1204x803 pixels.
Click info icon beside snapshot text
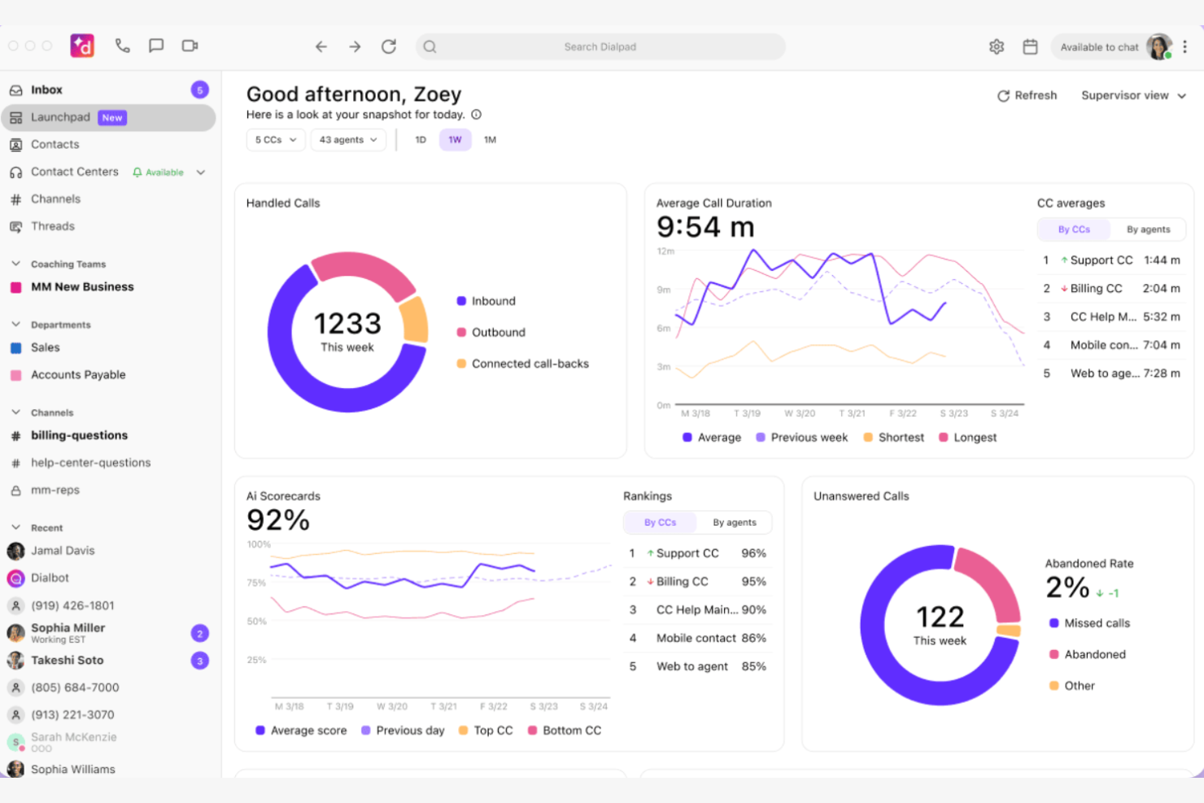pos(477,115)
